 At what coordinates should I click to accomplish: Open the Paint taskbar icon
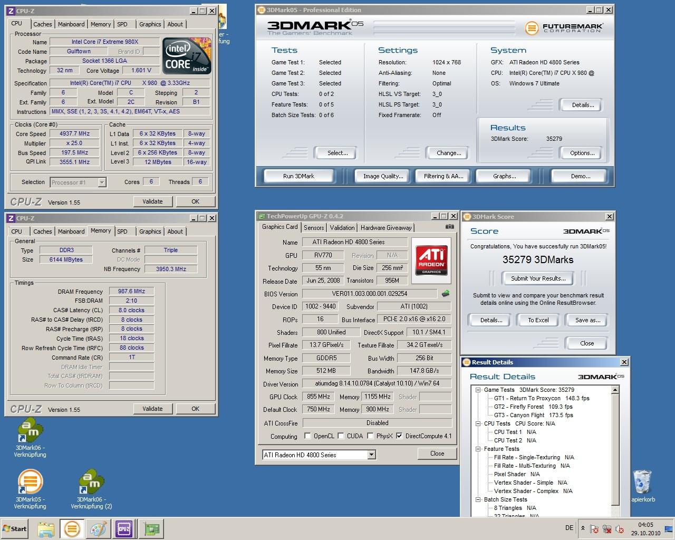point(98,529)
